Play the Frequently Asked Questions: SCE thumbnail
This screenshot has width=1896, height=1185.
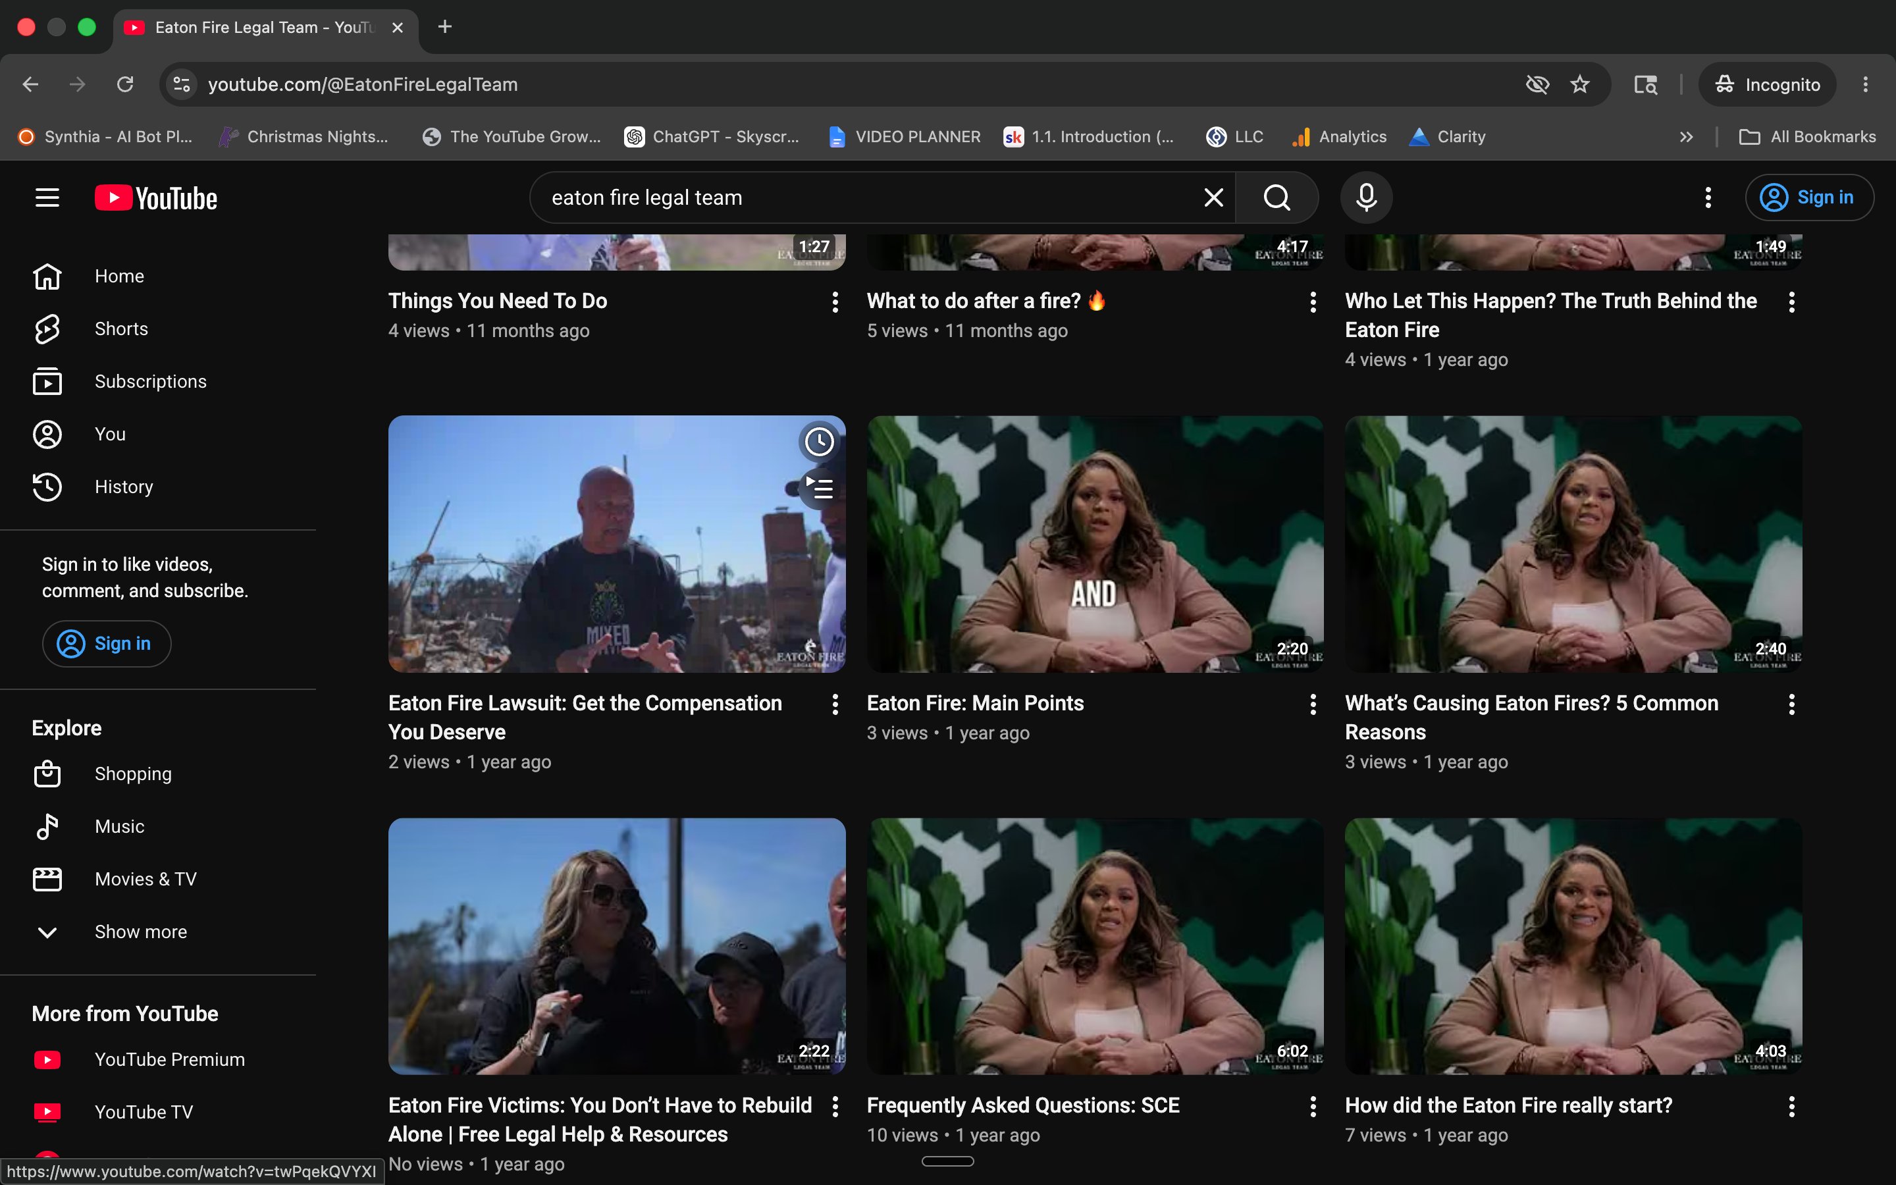tap(1095, 946)
